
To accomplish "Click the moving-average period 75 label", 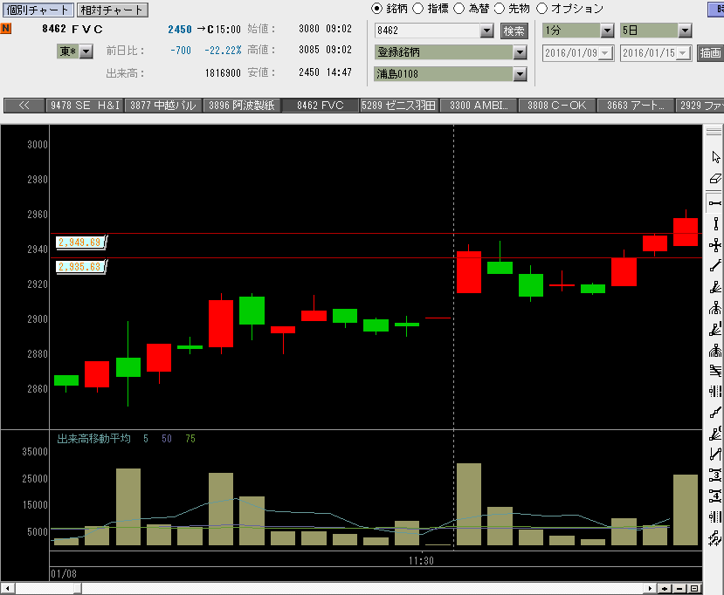I will [190, 439].
